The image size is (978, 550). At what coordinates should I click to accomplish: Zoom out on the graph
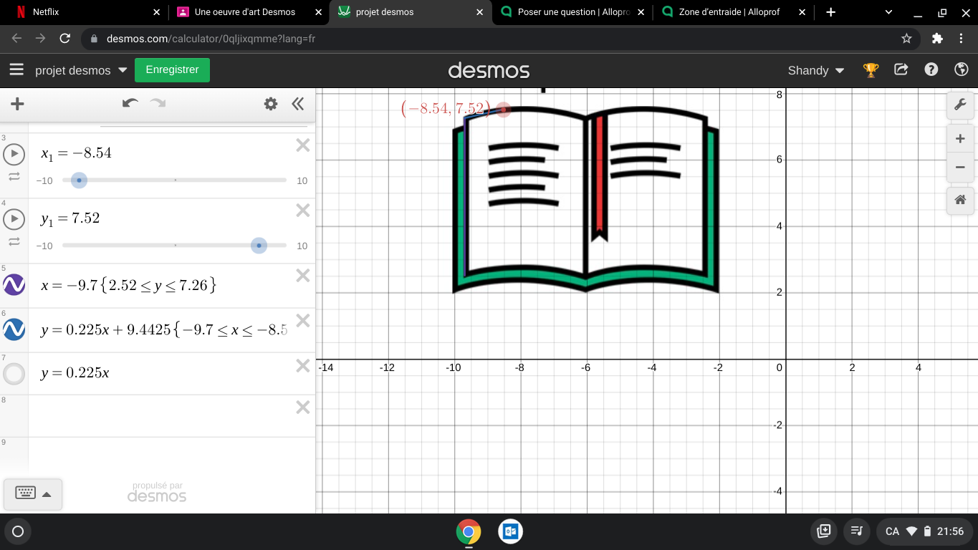click(x=960, y=168)
